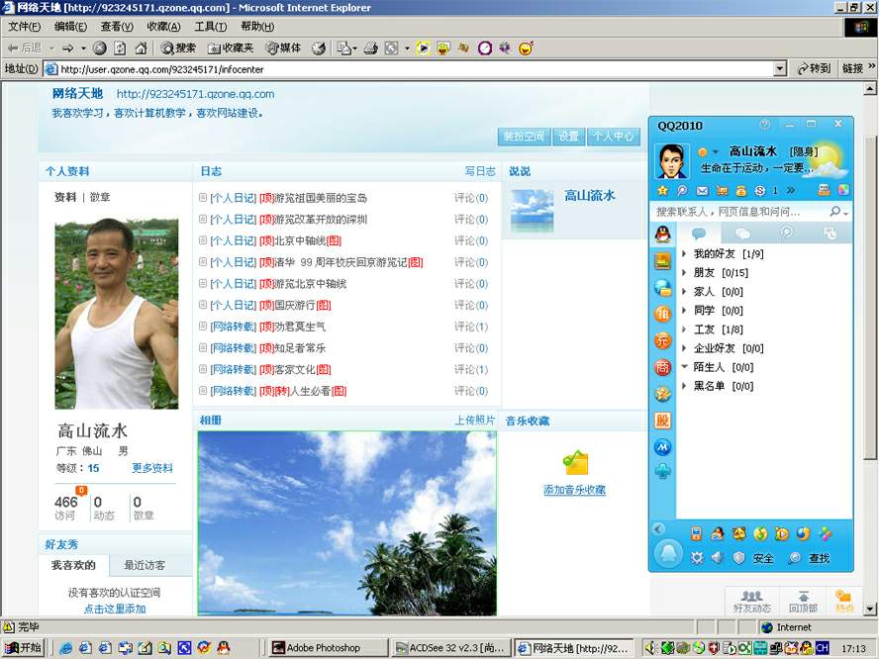Open 文件(F) menu
Image resolution: width=879 pixels, height=659 pixels.
tap(24, 27)
